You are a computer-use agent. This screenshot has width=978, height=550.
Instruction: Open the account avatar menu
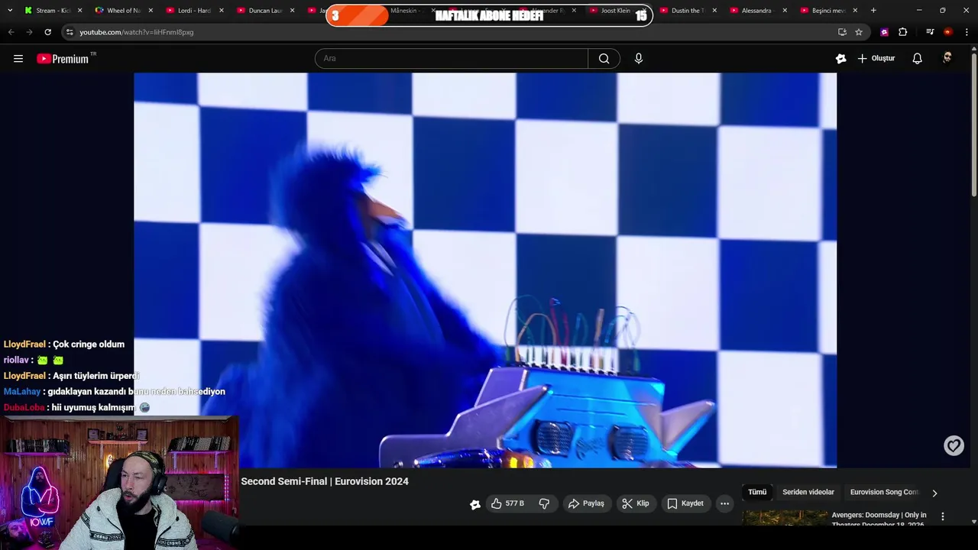tap(947, 59)
